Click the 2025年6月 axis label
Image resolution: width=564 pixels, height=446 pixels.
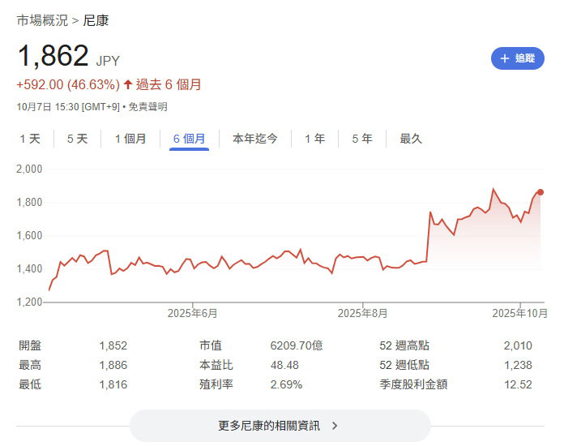[x=193, y=312]
